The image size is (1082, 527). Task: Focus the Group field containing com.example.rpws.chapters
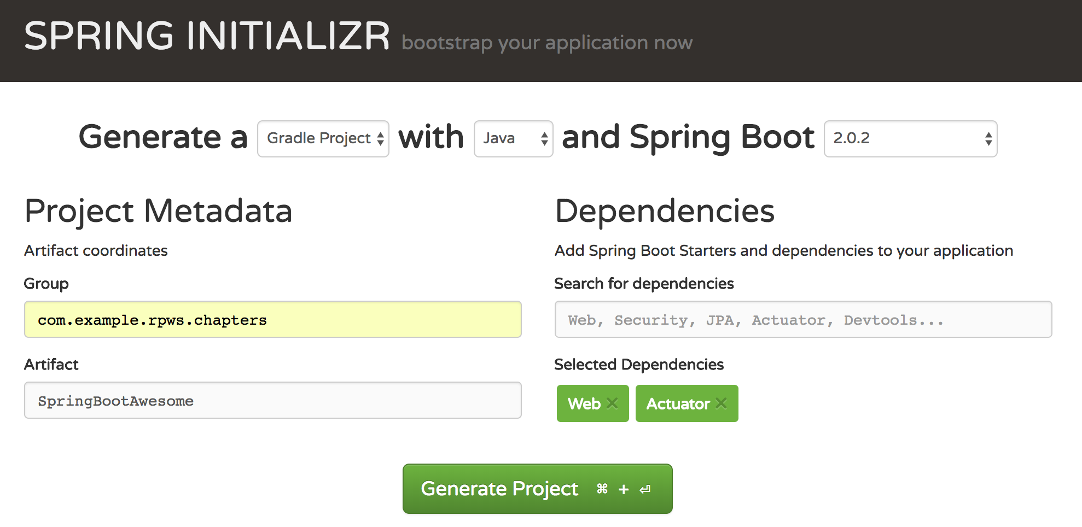point(272,320)
